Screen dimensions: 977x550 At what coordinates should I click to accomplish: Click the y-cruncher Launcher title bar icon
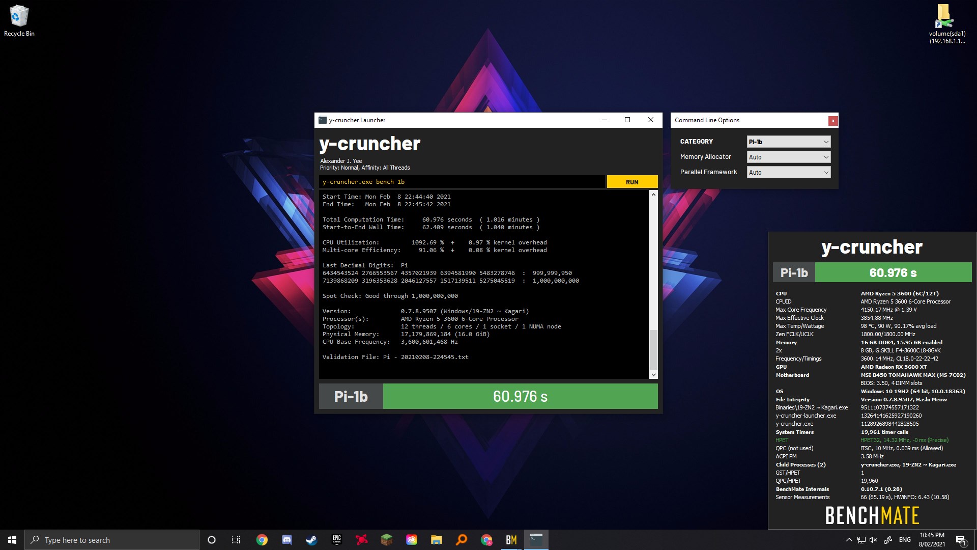322,120
